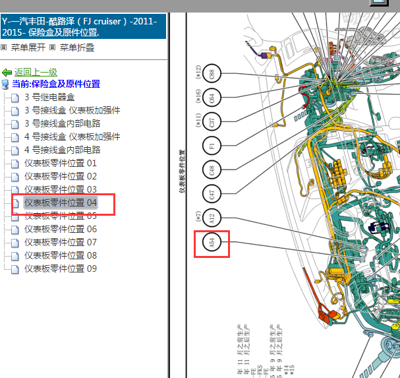Open 3 号接线盒 仪表板加强件
Screen dimensions: 400x378
click(x=72, y=110)
